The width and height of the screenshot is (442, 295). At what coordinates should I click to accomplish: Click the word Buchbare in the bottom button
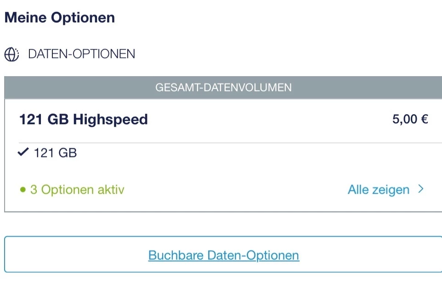(x=176, y=255)
